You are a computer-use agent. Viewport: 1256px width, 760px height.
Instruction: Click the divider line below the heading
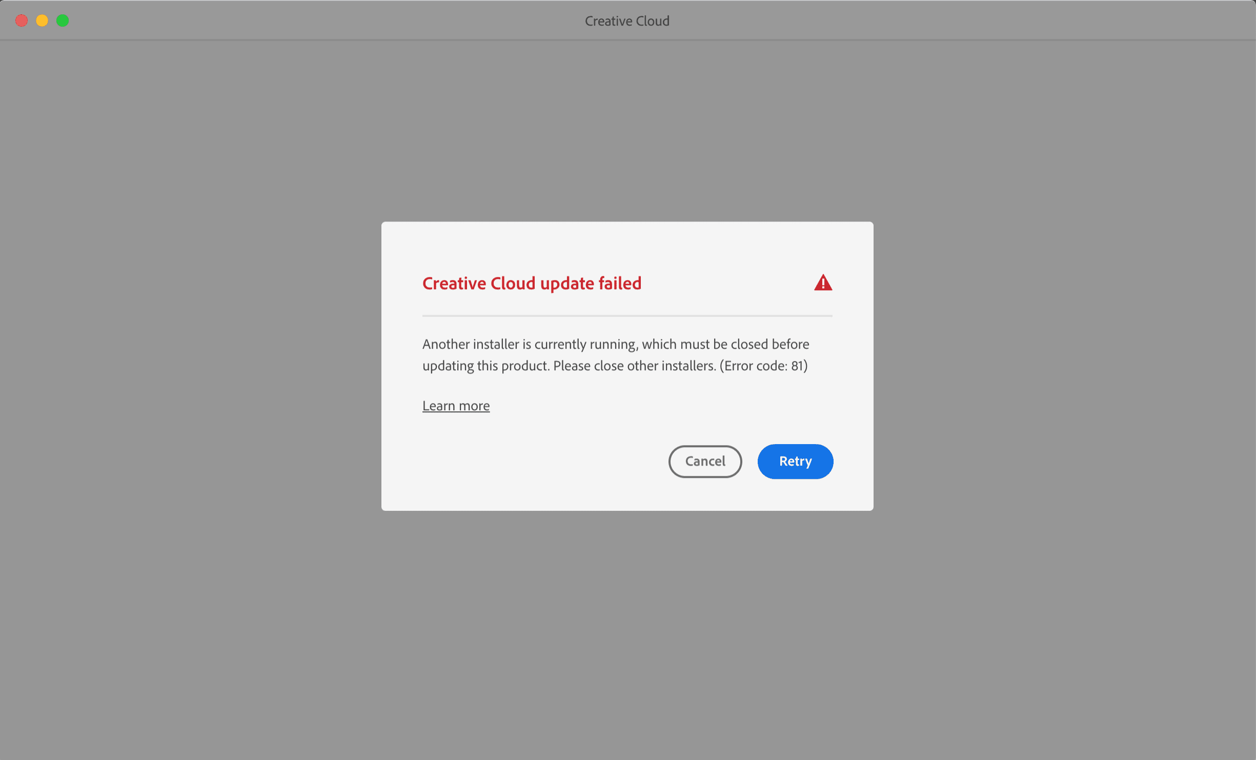(x=627, y=316)
